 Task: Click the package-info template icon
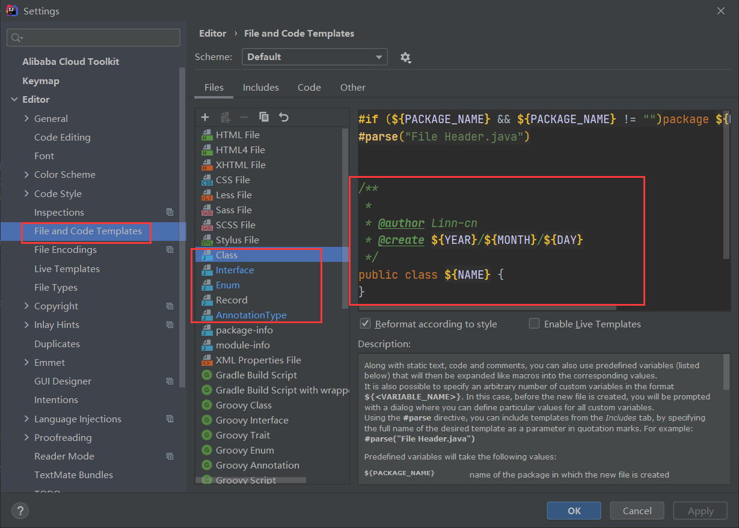[206, 330]
